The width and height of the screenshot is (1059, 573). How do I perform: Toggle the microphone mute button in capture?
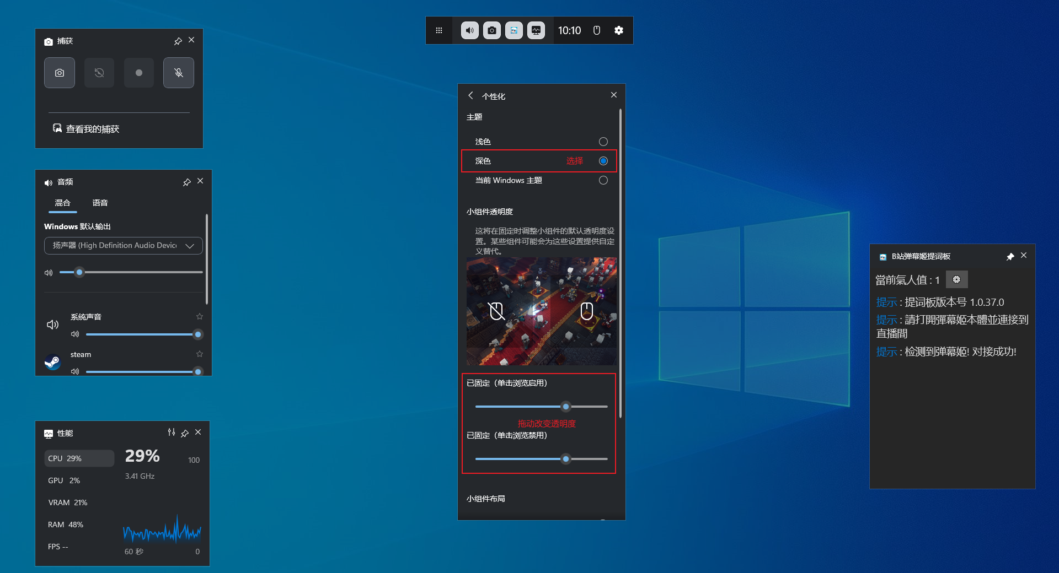(x=179, y=73)
